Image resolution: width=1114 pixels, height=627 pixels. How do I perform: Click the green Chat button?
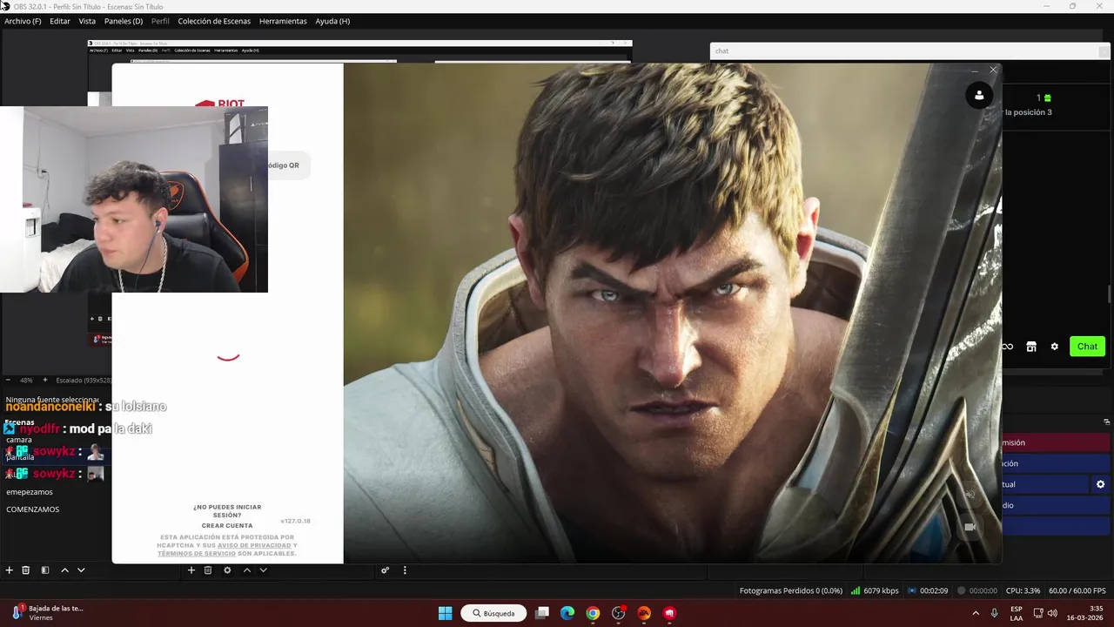tap(1087, 347)
